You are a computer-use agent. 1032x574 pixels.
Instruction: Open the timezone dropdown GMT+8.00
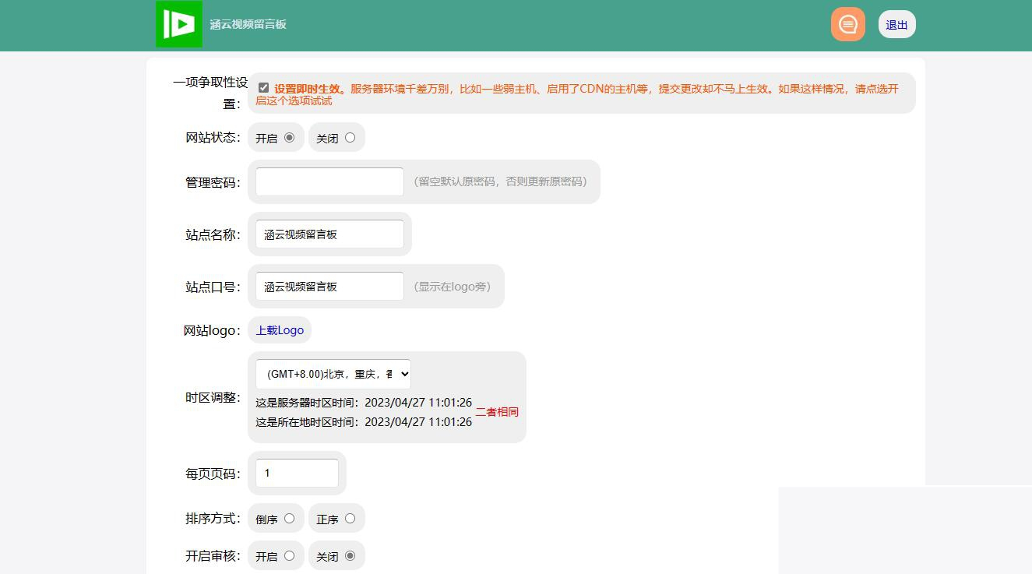pos(333,374)
